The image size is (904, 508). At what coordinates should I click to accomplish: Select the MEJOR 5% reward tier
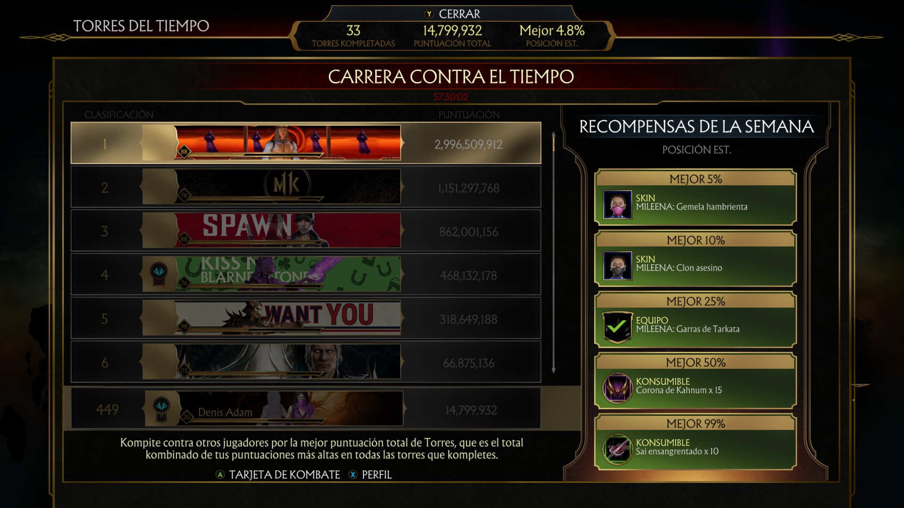pos(695,197)
